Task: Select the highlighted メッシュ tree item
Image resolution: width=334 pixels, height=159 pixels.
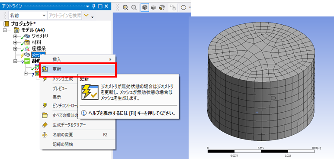Action: coord(38,55)
